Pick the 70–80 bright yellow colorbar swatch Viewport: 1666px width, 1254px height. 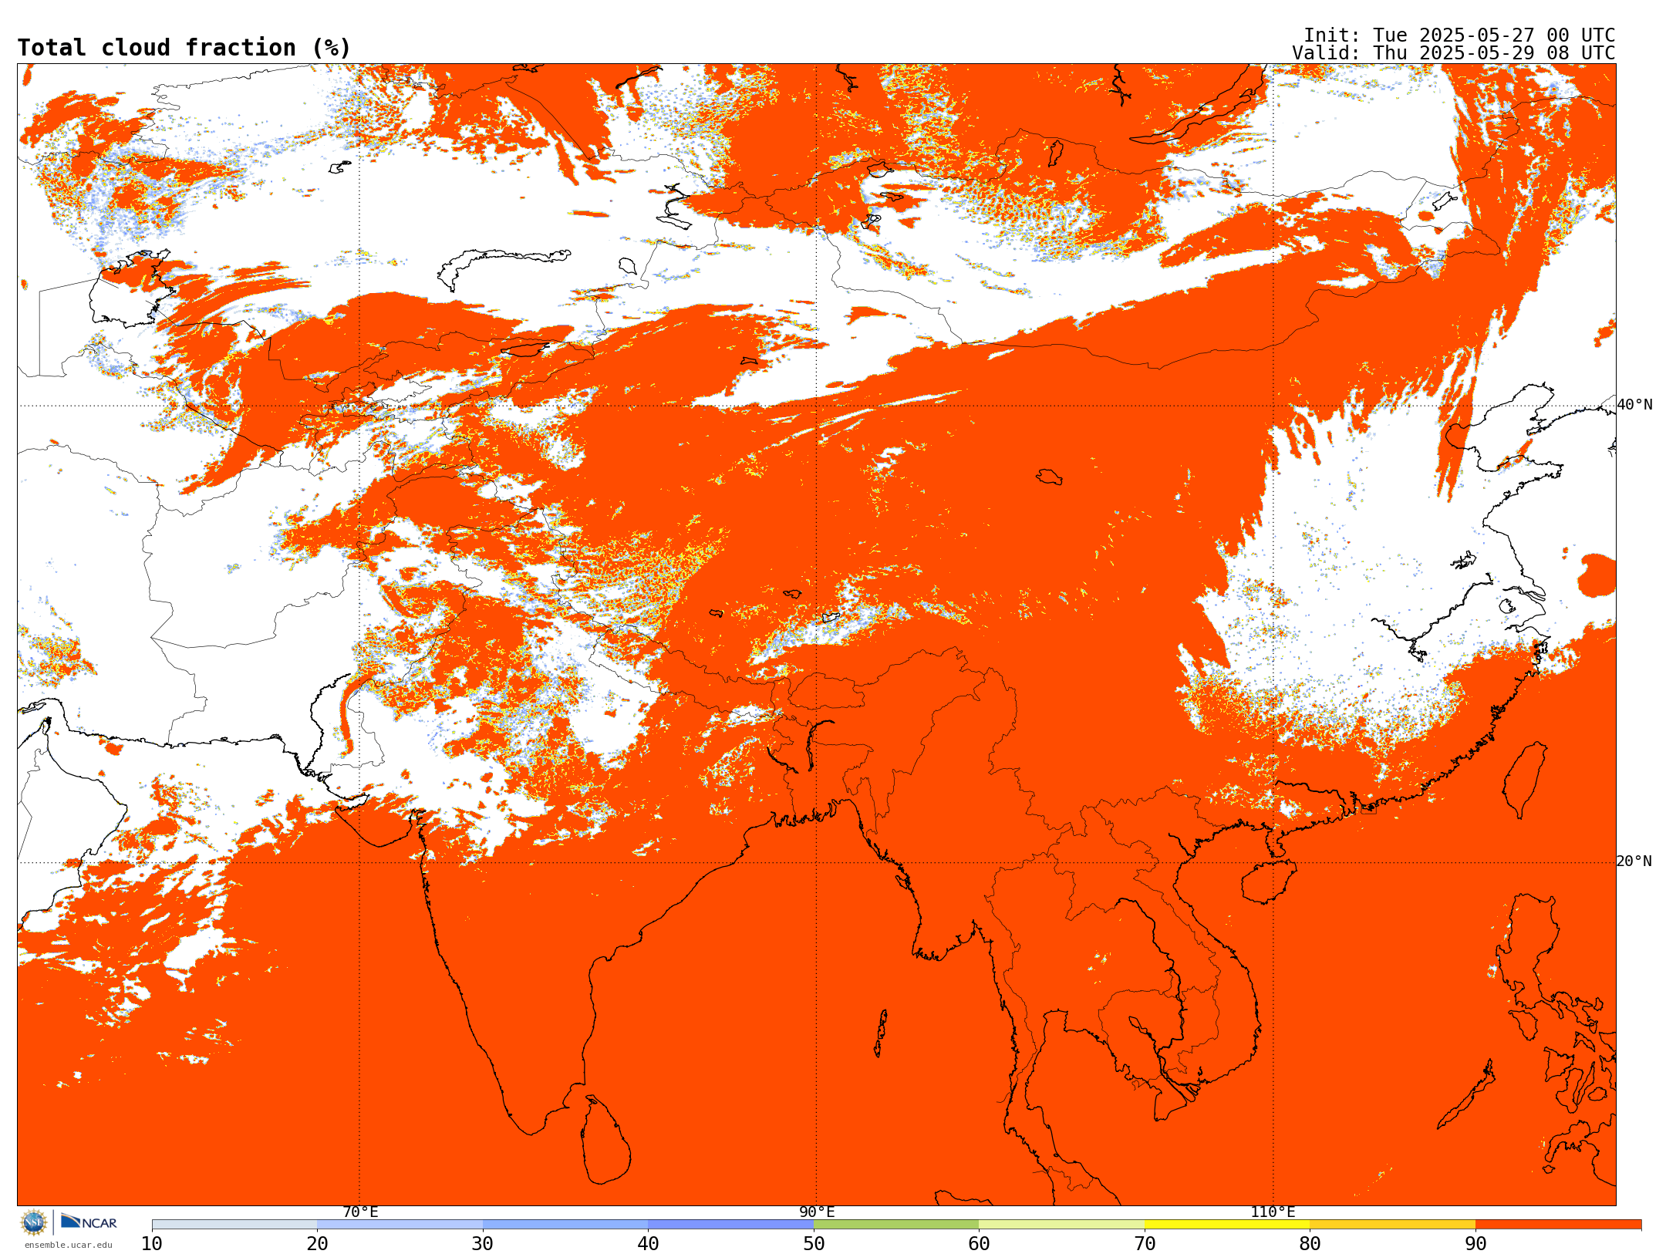coord(1227,1225)
